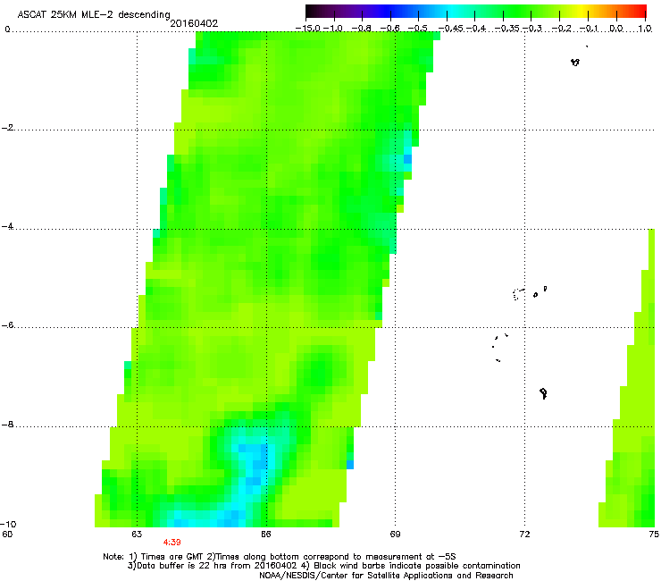Click the longitude axis label 63
661x581 pixels.
tap(137, 535)
